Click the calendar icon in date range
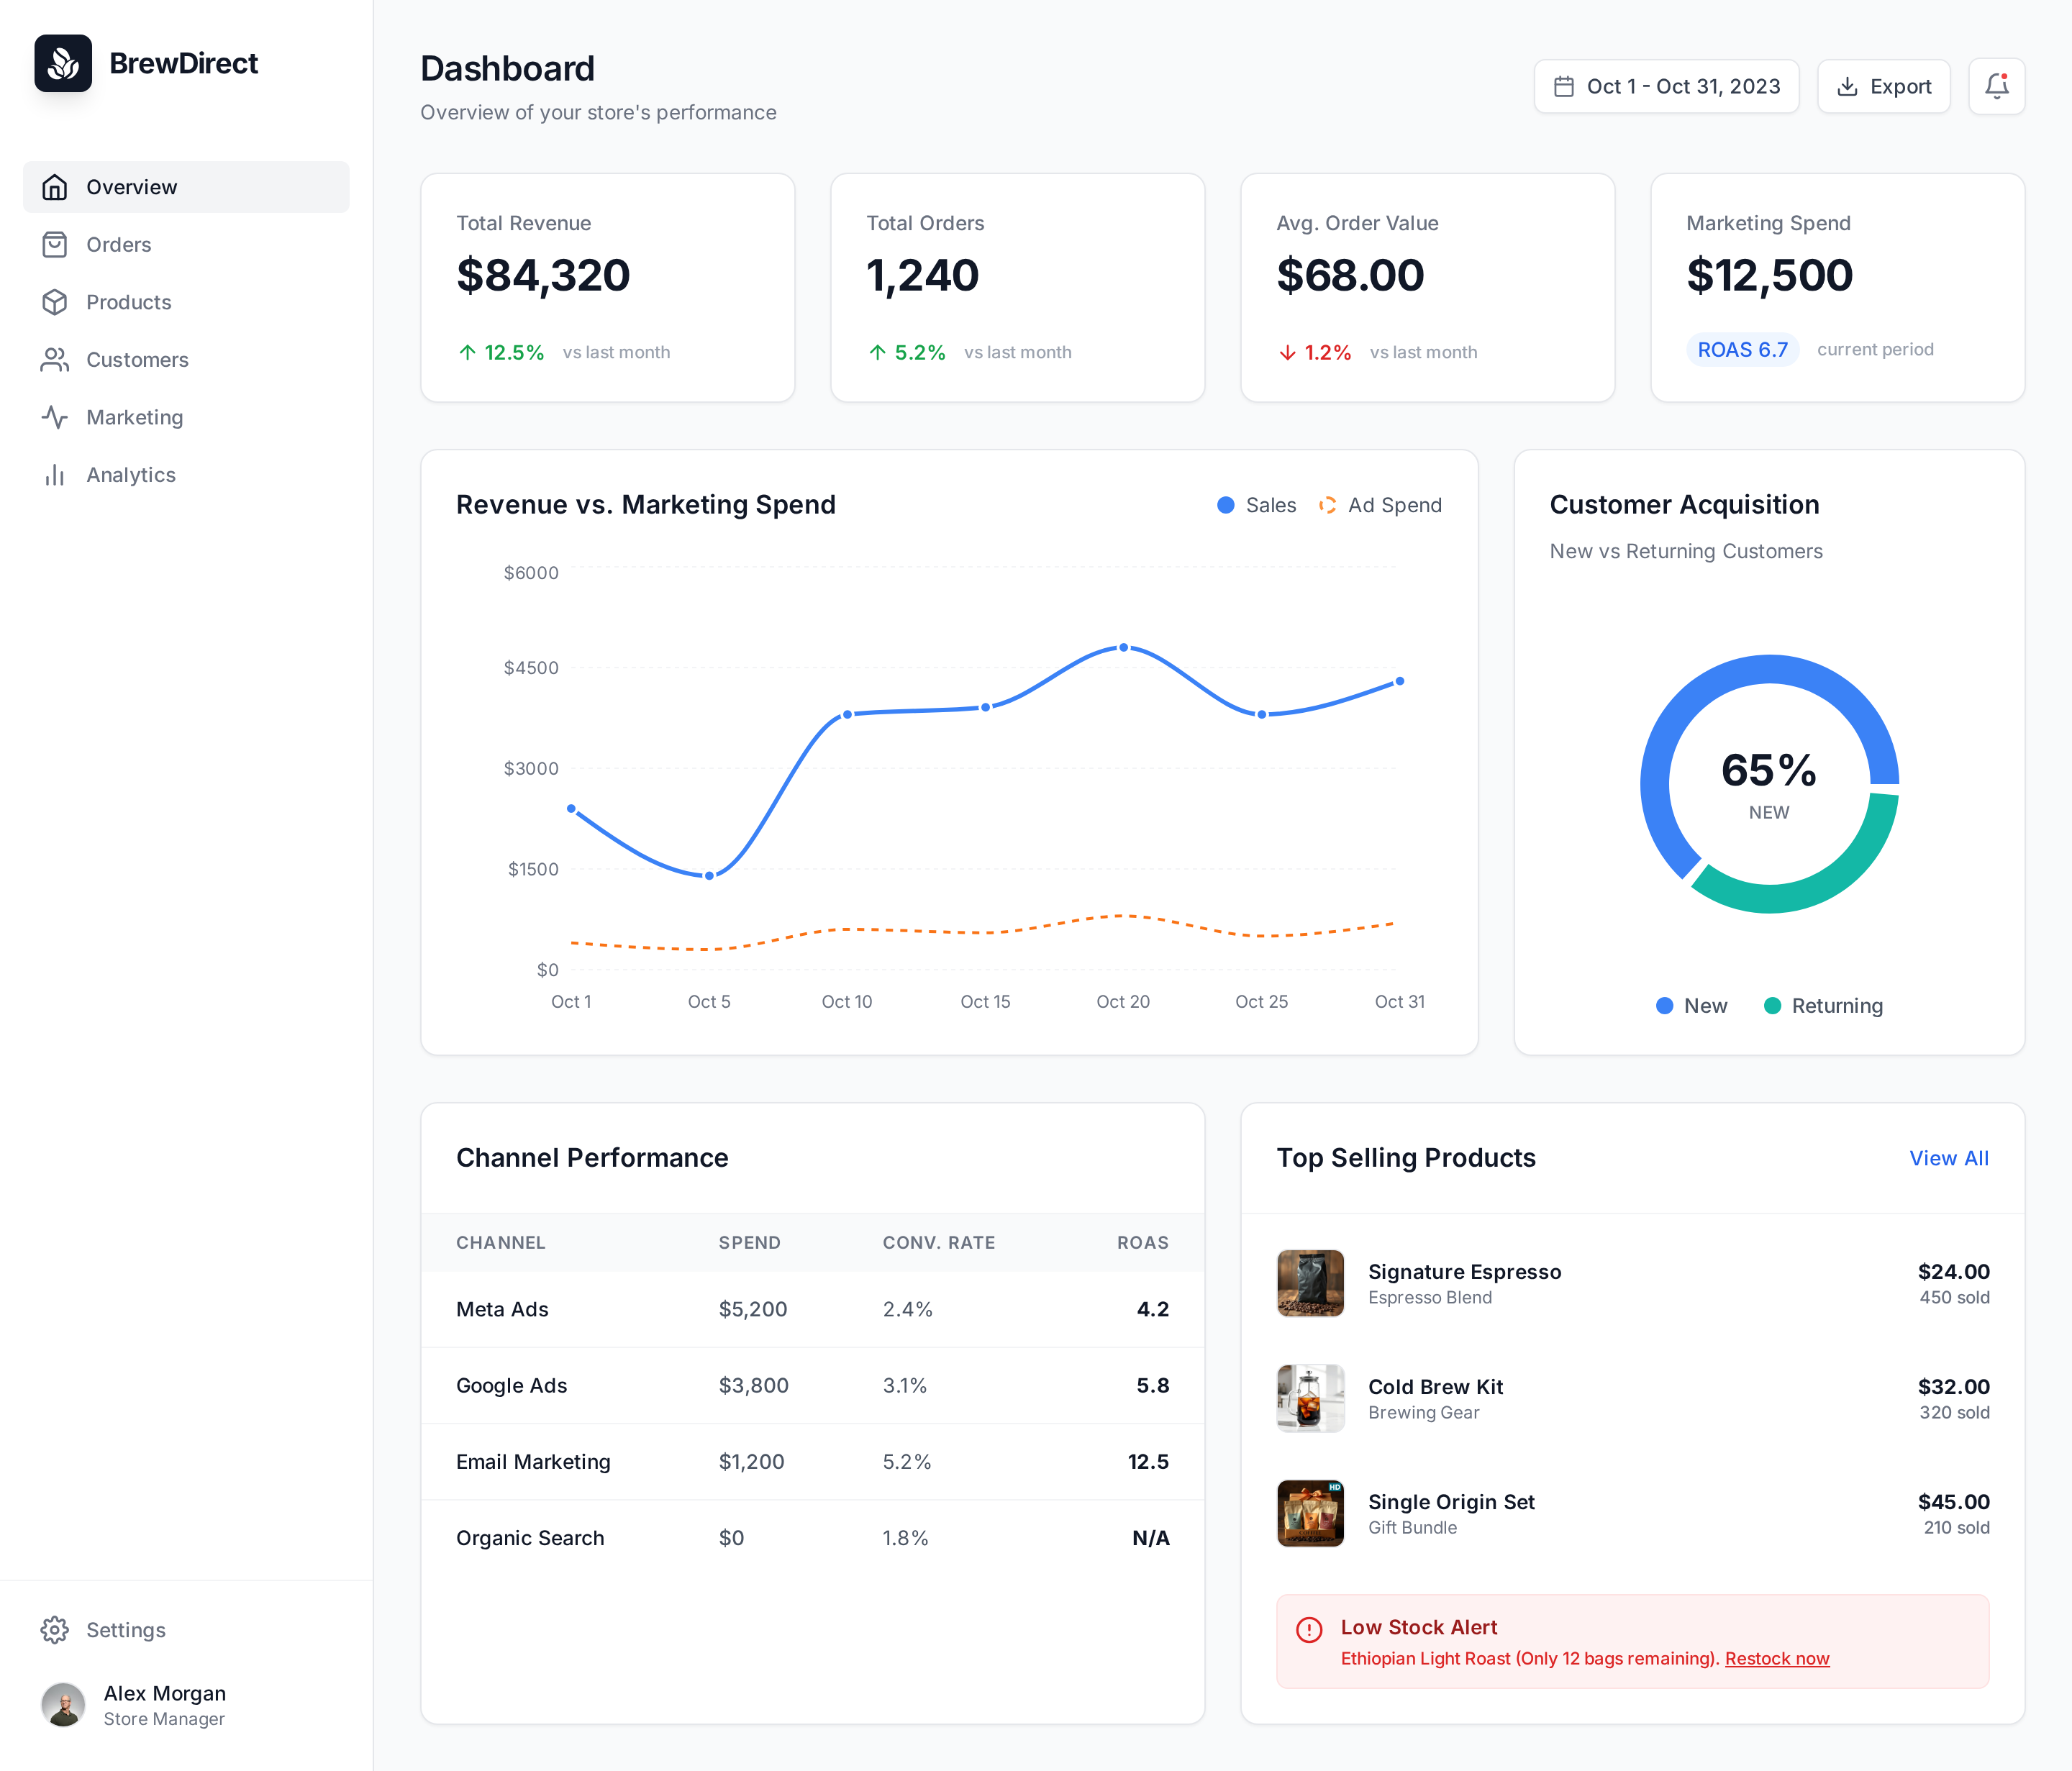 pos(1564,87)
